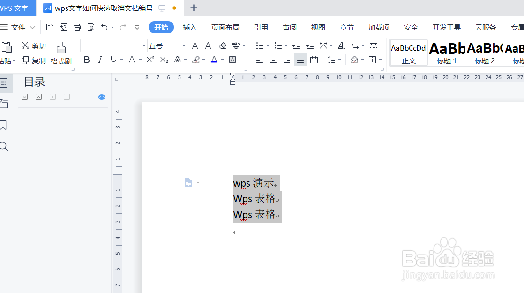
Task: Align text right
Action: 287,60
